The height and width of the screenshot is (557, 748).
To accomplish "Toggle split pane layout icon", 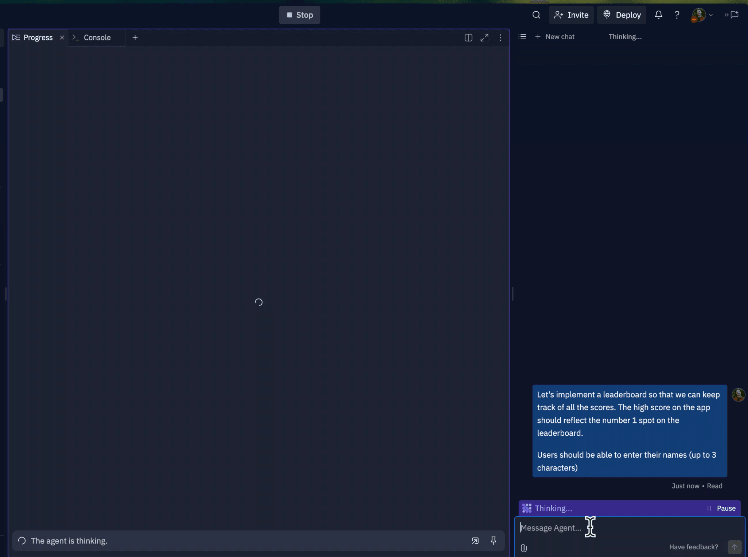I will click(x=468, y=37).
